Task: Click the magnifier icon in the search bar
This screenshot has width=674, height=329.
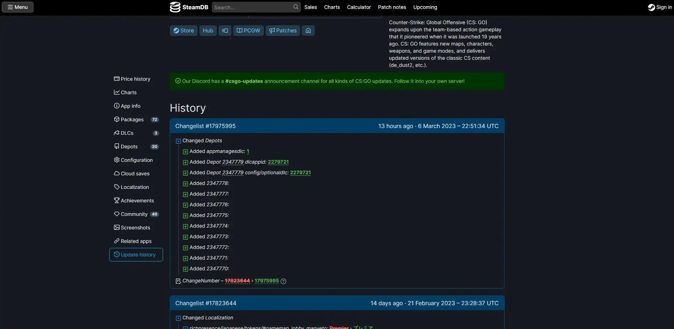Action: [x=295, y=7]
